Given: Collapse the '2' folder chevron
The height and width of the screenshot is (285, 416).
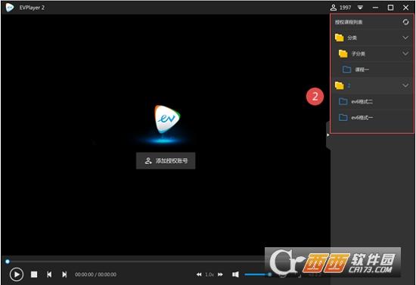Looking at the screenshot, I should [x=405, y=85].
